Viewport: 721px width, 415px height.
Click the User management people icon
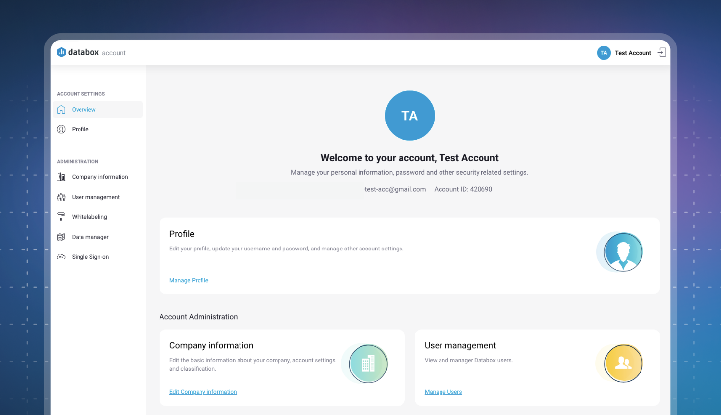coord(61,197)
